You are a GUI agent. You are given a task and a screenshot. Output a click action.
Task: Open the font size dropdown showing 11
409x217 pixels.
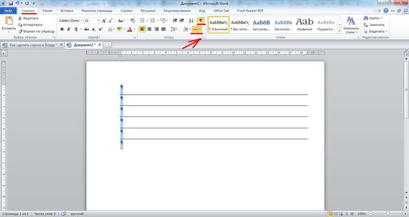click(x=98, y=21)
